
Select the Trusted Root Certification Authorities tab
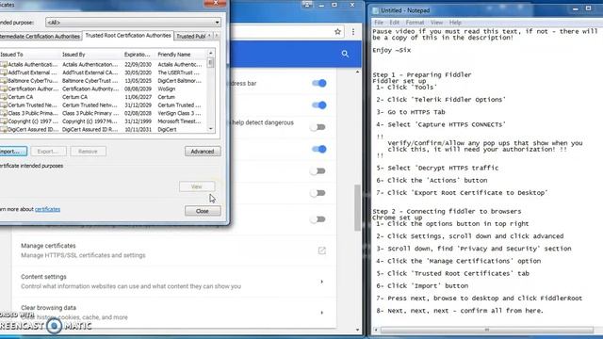click(x=128, y=36)
